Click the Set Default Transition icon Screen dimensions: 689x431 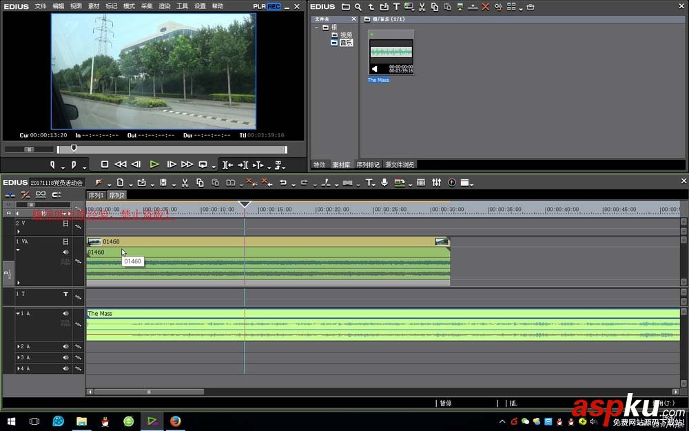347,183
